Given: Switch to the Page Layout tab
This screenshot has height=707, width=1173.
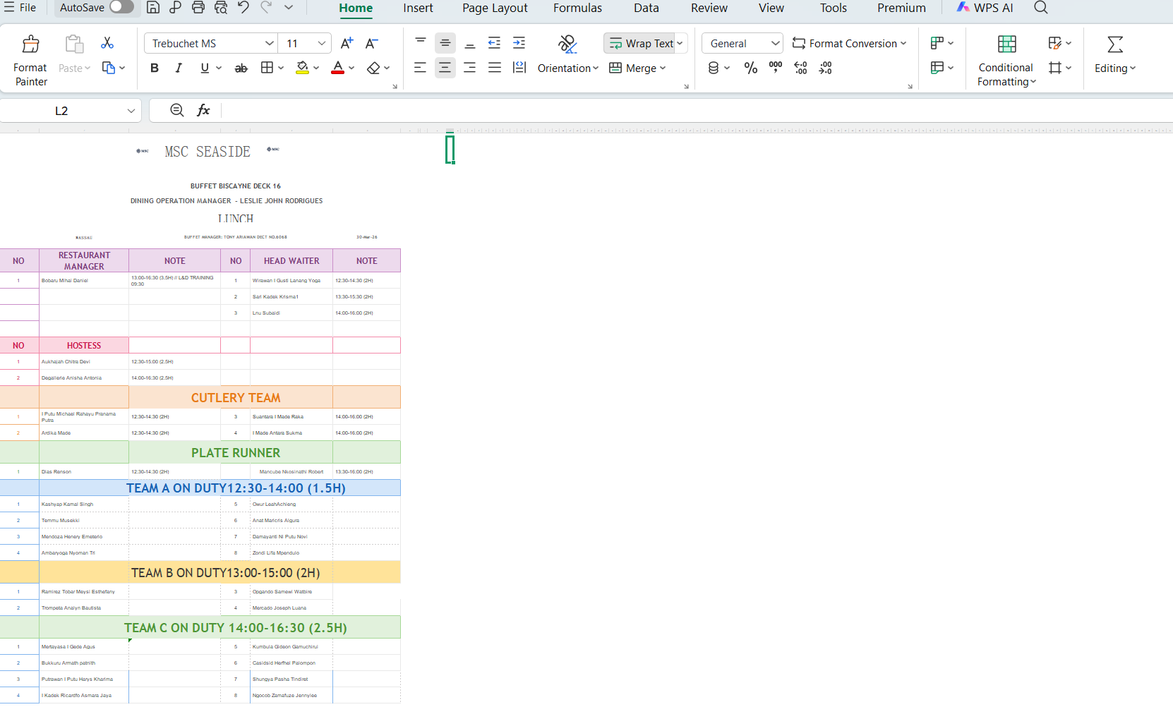Looking at the screenshot, I should pos(495,8).
